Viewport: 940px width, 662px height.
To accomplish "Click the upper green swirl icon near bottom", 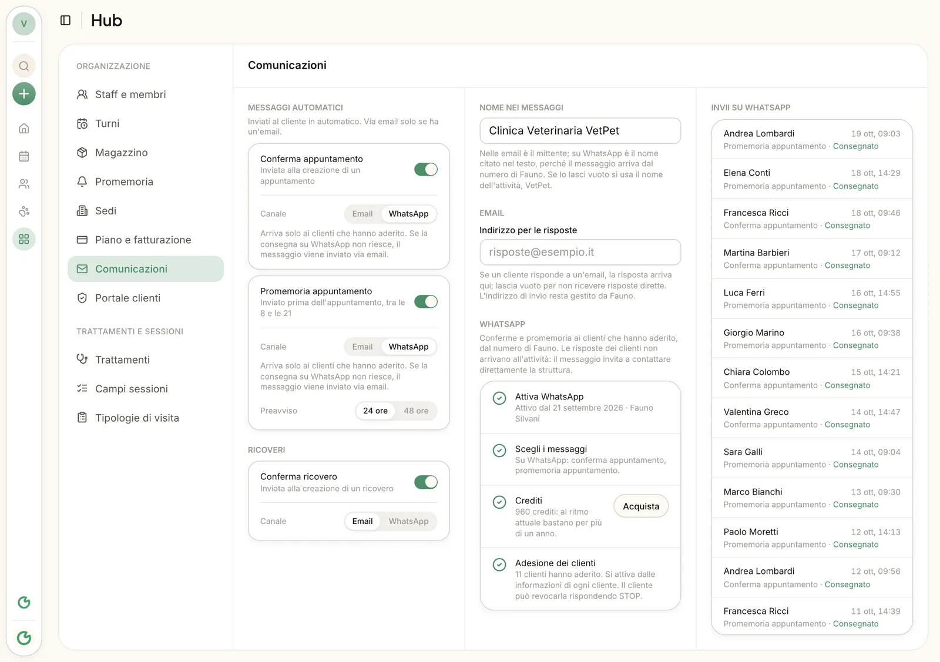I will [24, 602].
